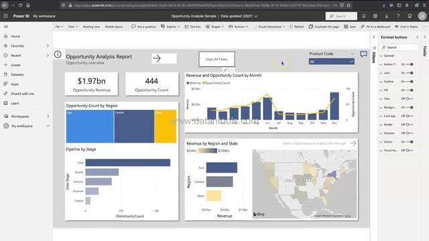This screenshot has height=241, width=429.
Task: Turn on the Lock aspect toggle
Action: [x=410, y=116]
